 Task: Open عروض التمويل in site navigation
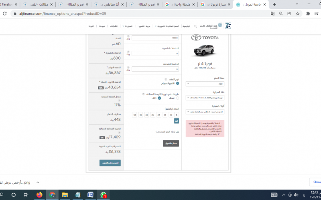[x=144, y=26]
